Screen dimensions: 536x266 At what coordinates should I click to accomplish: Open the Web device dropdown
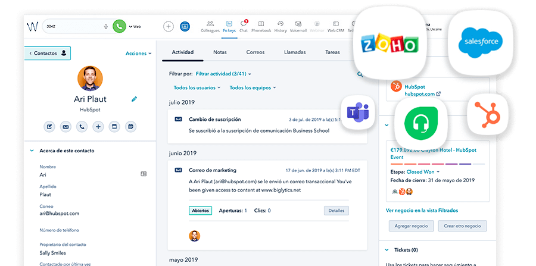point(135,27)
